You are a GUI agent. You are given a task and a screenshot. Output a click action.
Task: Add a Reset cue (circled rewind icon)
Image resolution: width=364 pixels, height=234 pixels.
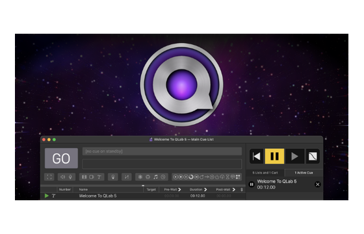(x=196, y=177)
